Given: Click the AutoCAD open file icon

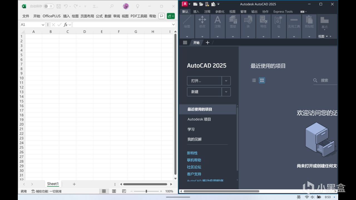Looking at the screenshot, I should click(201, 4).
